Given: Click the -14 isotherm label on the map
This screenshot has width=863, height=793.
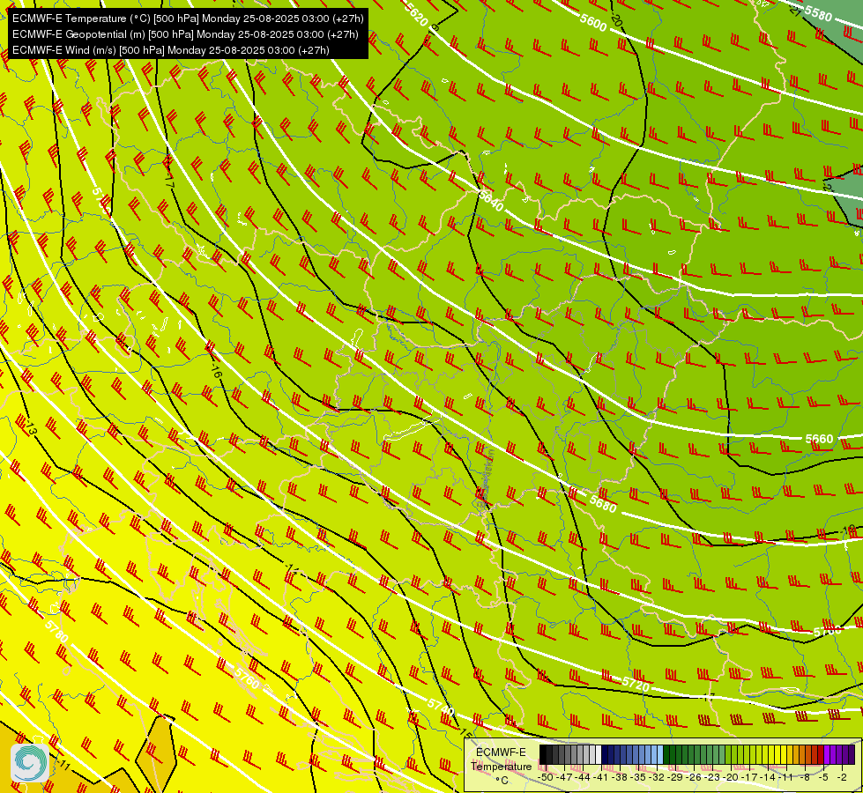Looking at the screenshot, I should (x=292, y=570).
